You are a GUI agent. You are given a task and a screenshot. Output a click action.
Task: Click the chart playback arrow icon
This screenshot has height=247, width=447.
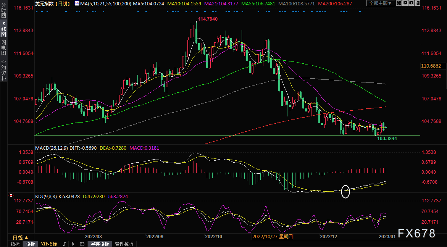(411, 3)
